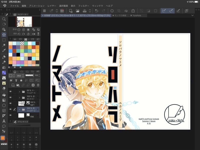Toggle snap to grid in command bar
200x150 pixels.
tap(178, 11)
